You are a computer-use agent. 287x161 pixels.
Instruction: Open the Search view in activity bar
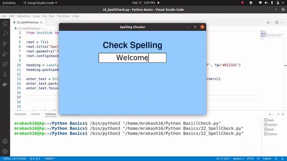tap(5, 34)
